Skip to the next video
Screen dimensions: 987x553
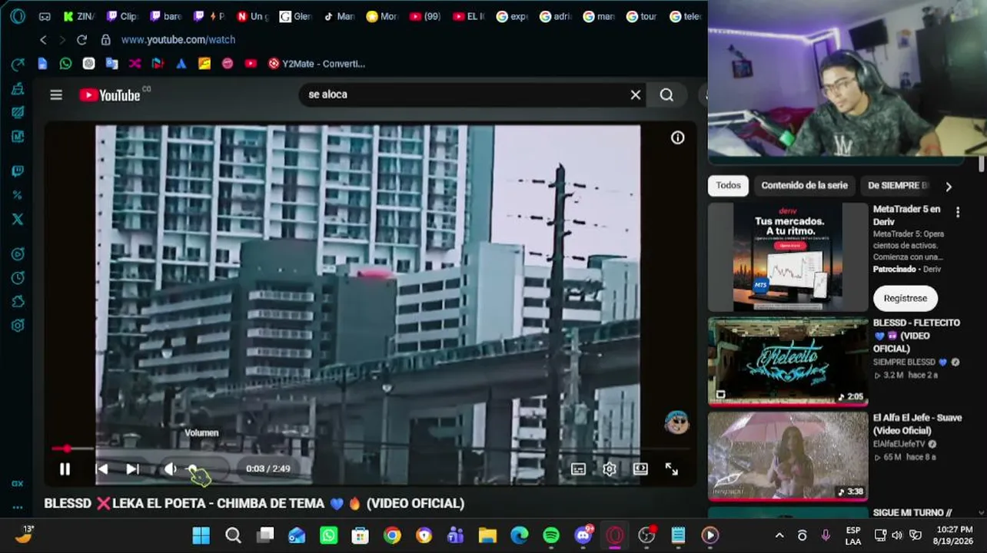132,469
